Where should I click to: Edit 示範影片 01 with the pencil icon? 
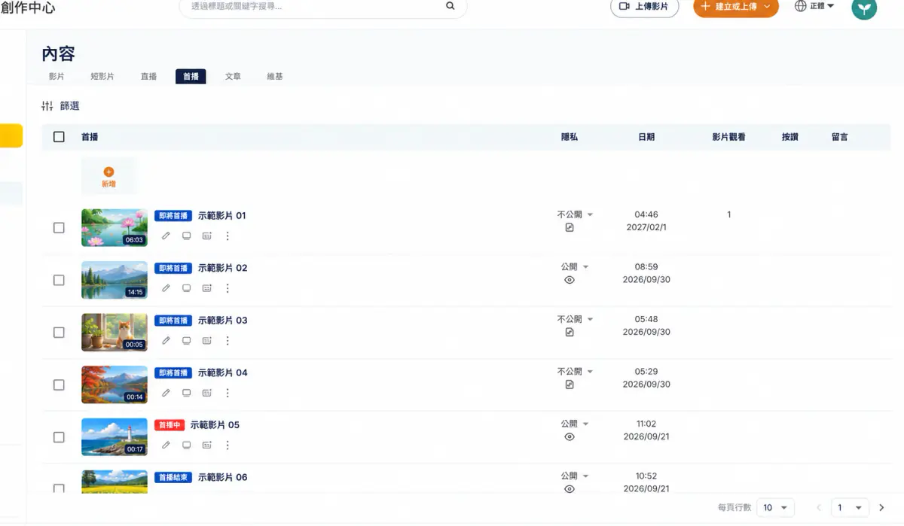pos(166,236)
